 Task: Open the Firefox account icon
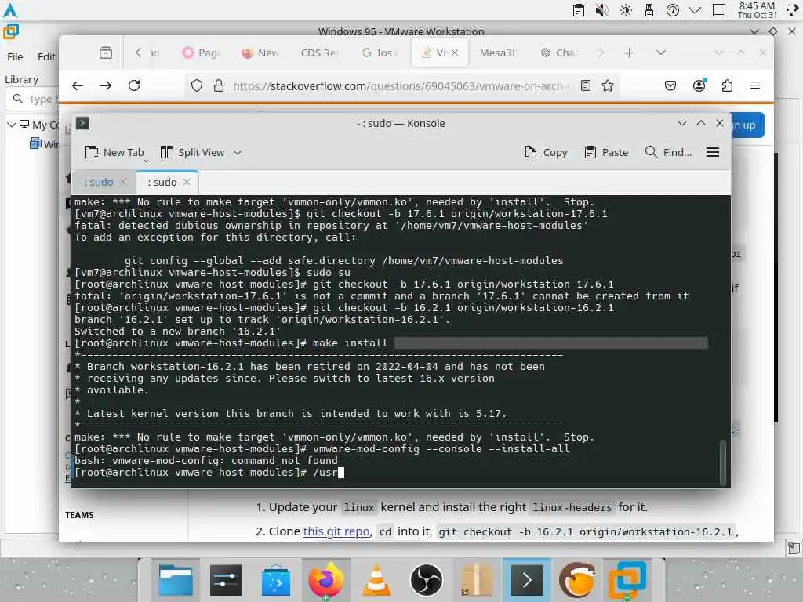point(699,85)
